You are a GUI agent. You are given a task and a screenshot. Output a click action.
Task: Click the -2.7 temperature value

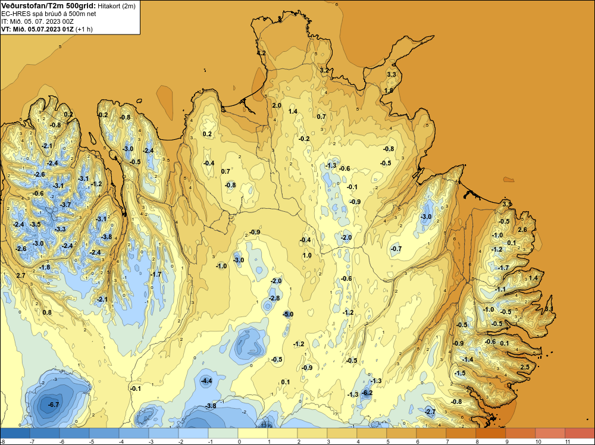click(x=430, y=412)
